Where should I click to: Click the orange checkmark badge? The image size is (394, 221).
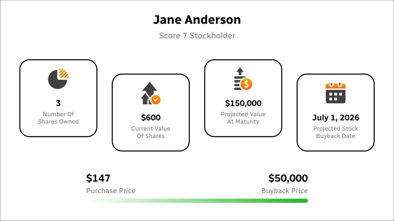click(x=156, y=100)
